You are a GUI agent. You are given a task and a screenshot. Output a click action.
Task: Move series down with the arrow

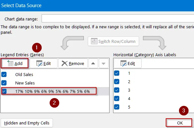104,63
